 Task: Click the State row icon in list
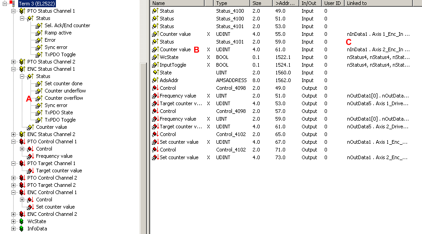click(x=155, y=73)
